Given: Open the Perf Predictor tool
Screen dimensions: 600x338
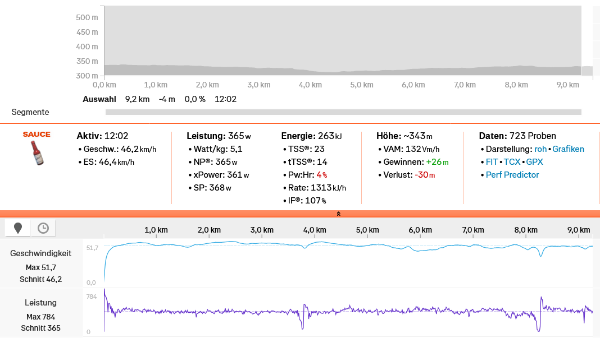Looking at the screenshot, I should (x=512, y=175).
